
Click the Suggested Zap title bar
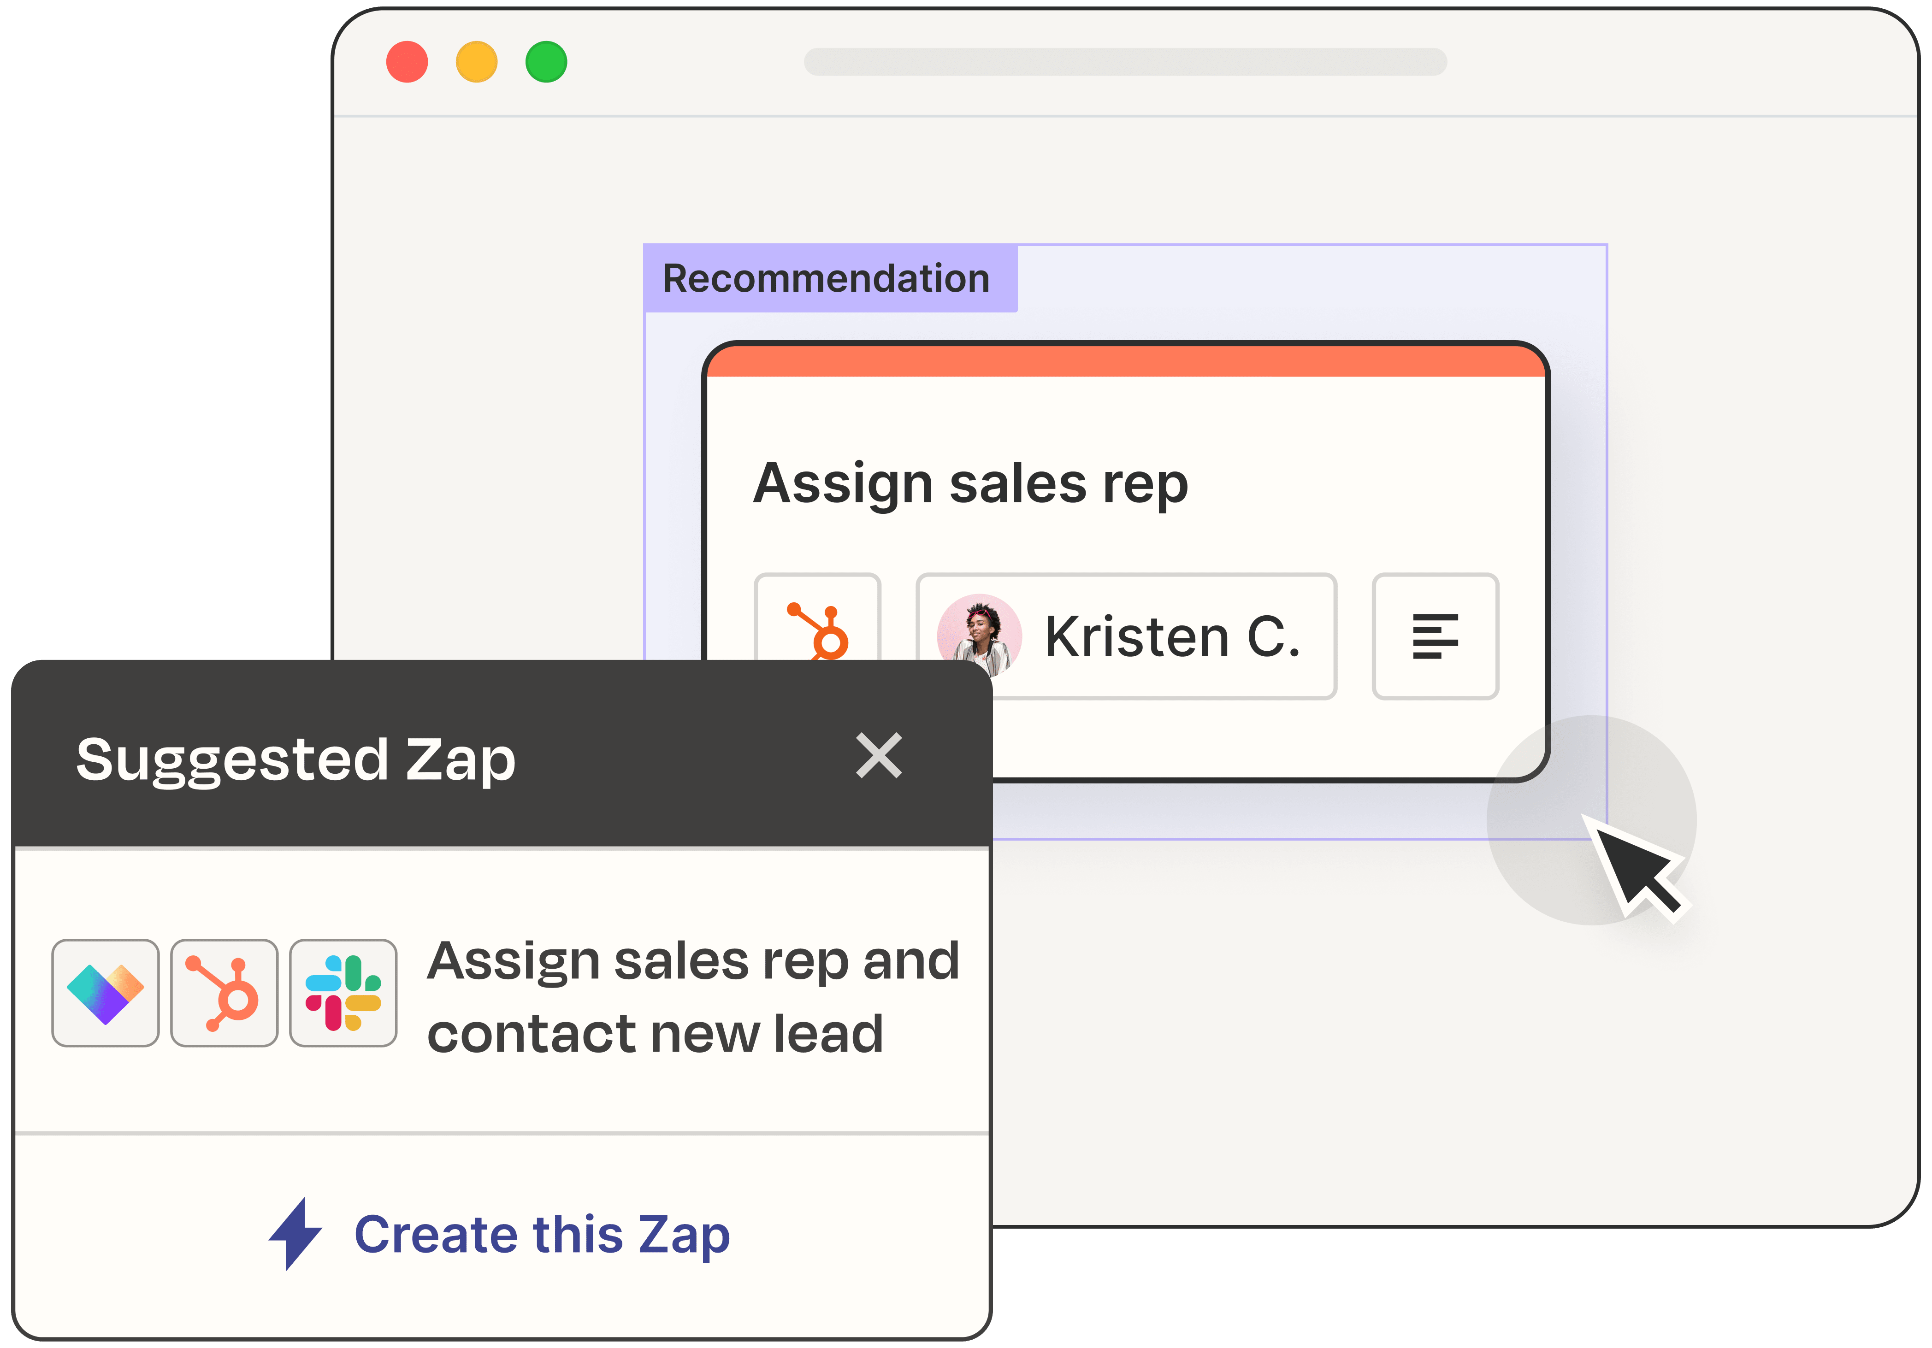[x=502, y=755]
